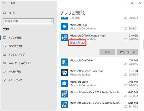Select Microsoft Visual C++ 2005 Redistributable 4.85 MB
144x111 pixels.
(x=99, y=94)
